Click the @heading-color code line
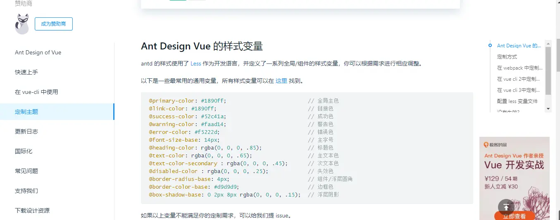Screen dimensions: 560x220 205,148
